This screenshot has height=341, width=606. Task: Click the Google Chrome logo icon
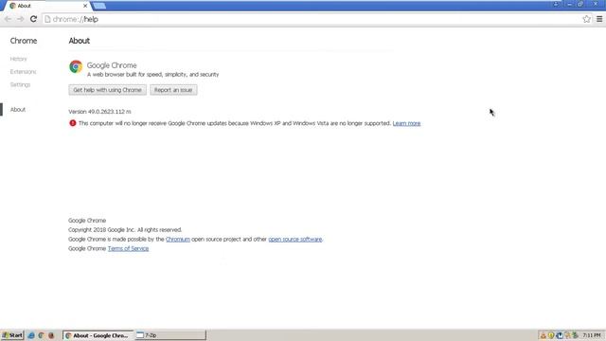76,66
